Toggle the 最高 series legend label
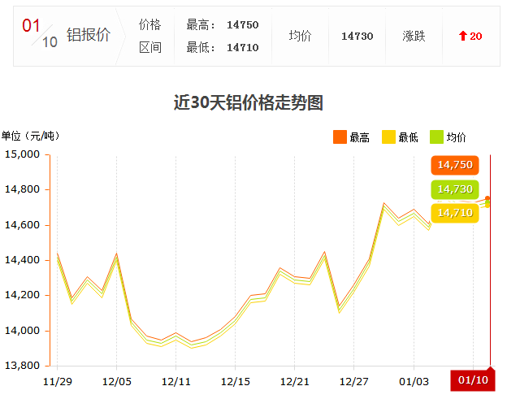This screenshot has height=399, width=507. coord(360,137)
